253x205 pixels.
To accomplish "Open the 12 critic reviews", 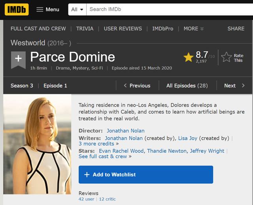I will click(x=107, y=199).
